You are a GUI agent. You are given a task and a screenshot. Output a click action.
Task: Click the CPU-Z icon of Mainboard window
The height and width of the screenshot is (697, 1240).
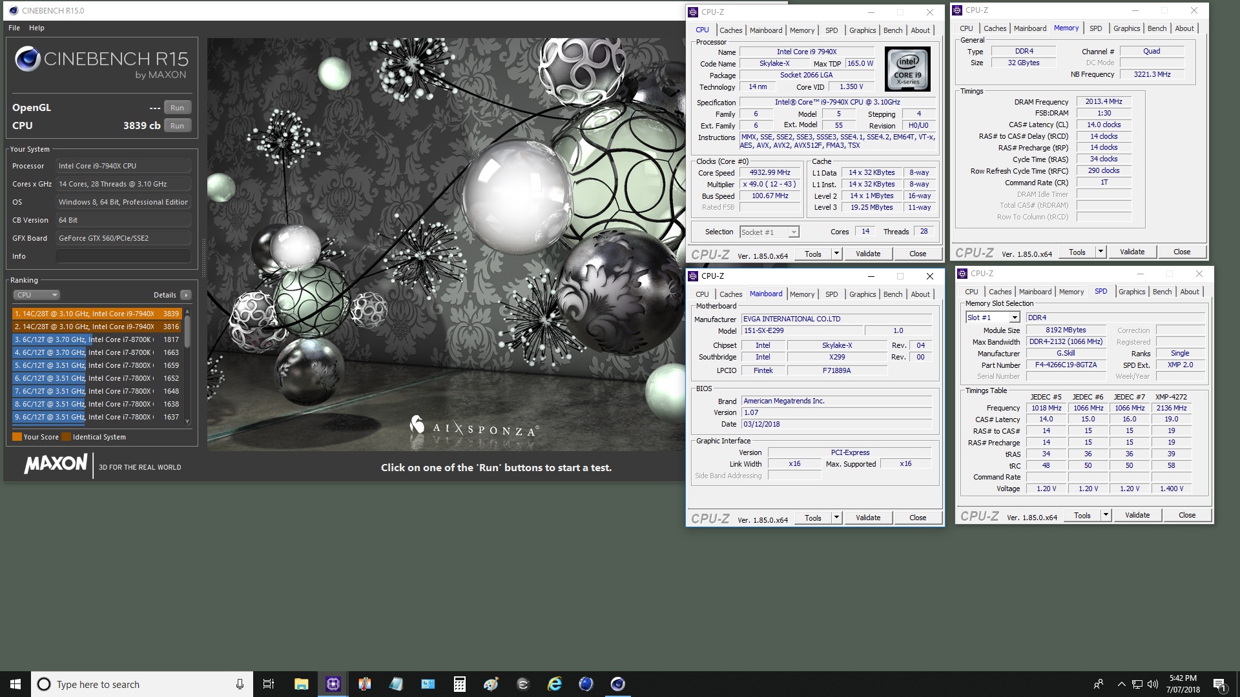[x=693, y=276]
